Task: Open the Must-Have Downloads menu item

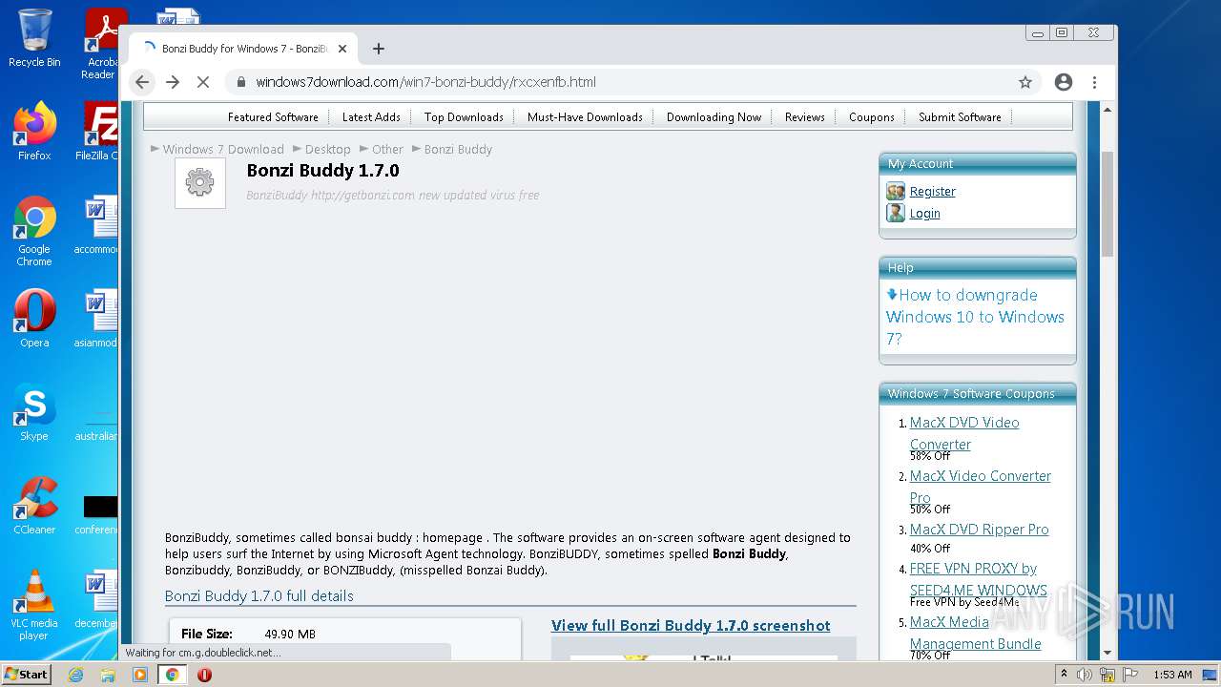Action: click(585, 117)
